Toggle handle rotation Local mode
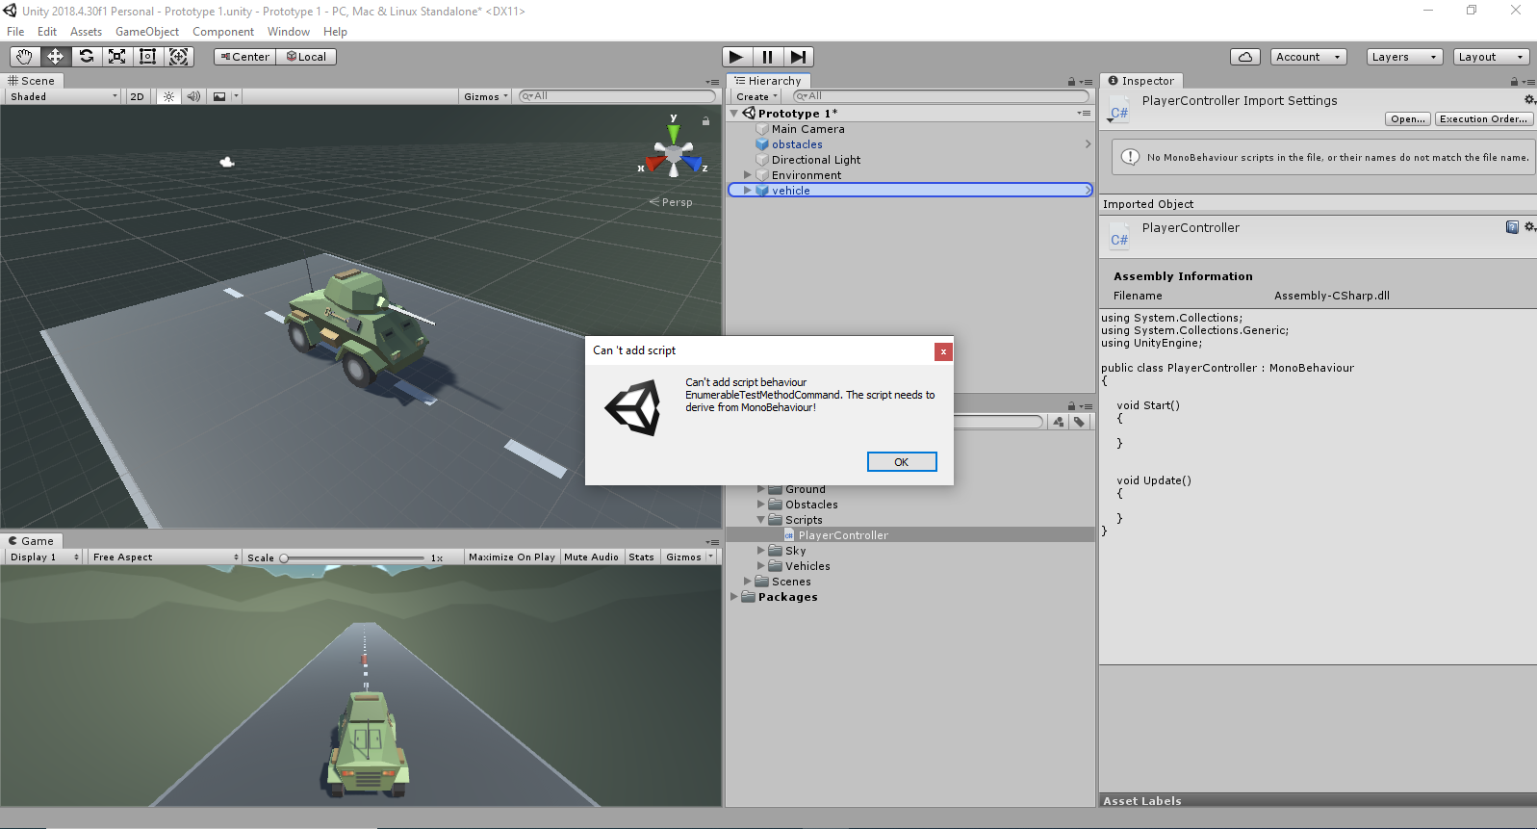The image size is (1537, 829). point(306,57)
